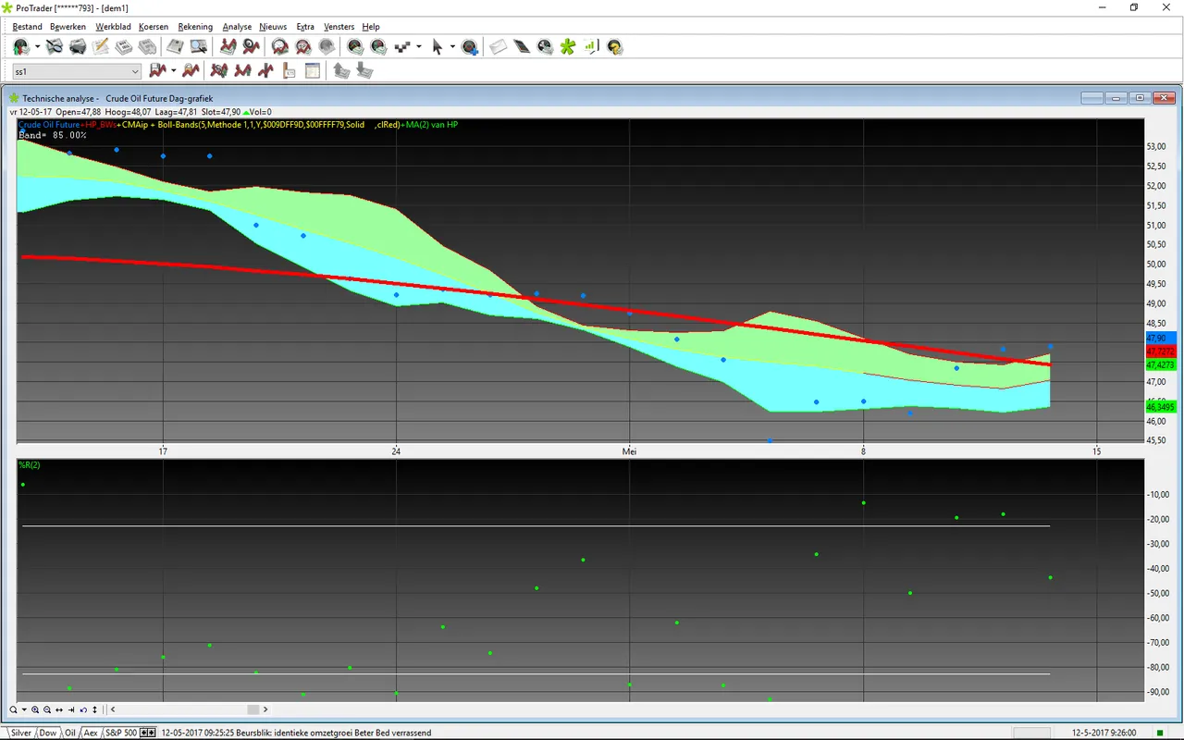Click the %R(2) indicator label

[x=30, y=464]
